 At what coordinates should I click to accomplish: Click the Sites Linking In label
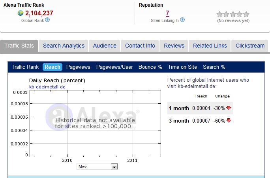point(165,20)
